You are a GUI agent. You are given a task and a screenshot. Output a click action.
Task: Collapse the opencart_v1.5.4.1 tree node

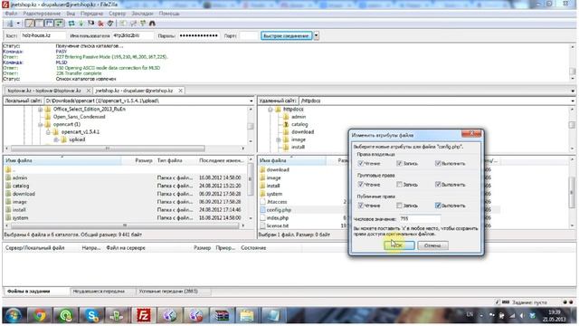point(48,132)
